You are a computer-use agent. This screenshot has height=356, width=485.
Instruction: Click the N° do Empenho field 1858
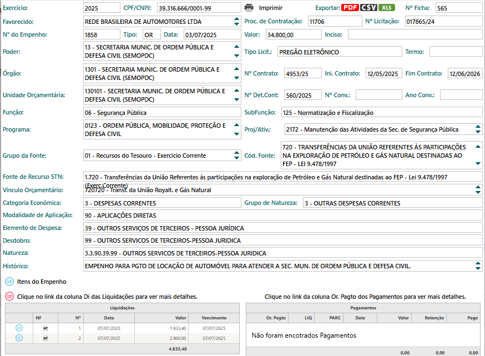pos(102,34)
